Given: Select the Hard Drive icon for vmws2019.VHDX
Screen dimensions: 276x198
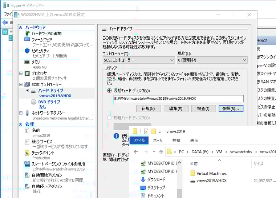Looking at the screenshot, I should tap(33, 92).
